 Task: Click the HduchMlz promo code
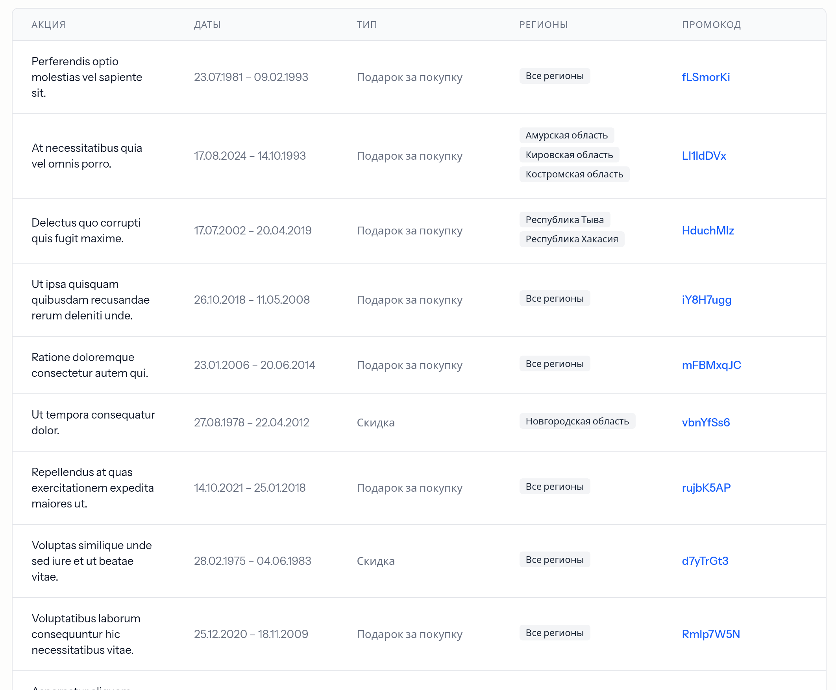point(708,231)
